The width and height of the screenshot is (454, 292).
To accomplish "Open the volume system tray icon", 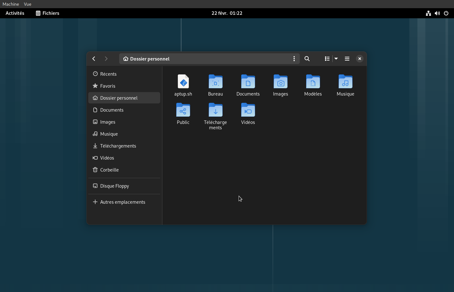I will pos(437,13).
